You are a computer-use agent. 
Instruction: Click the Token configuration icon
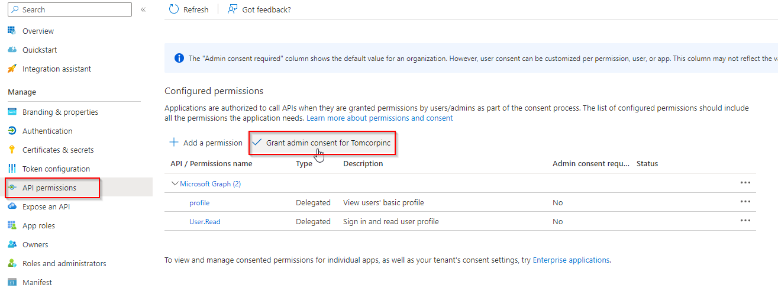(11, 169)
